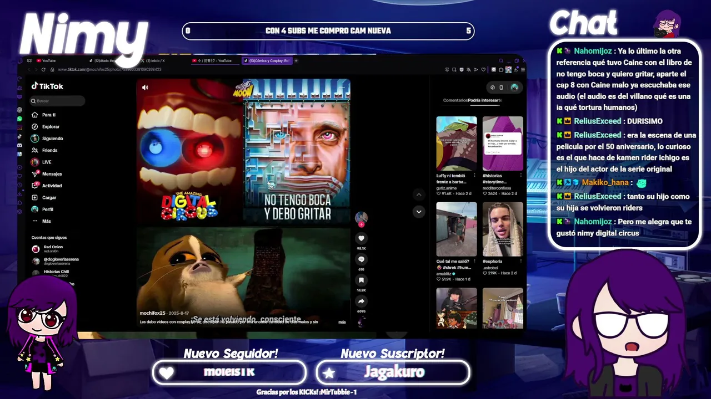Select the 'Podría interesarte' tab
The width and height of the screenshot is (711, 399).
tap(485, 100)
